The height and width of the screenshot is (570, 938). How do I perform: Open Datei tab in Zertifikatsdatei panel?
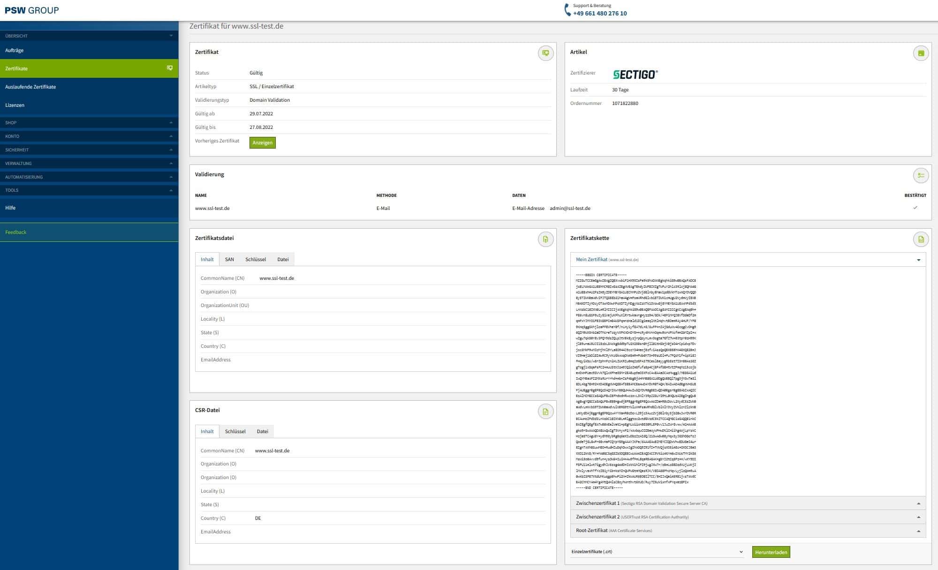pyautogui.click(x=283, y=259)
